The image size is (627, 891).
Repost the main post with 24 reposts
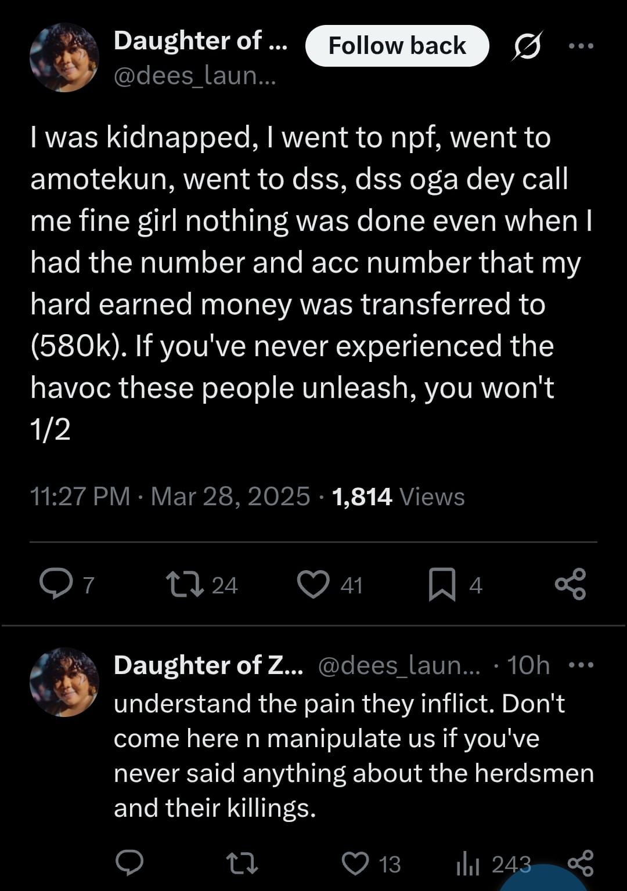185,584
